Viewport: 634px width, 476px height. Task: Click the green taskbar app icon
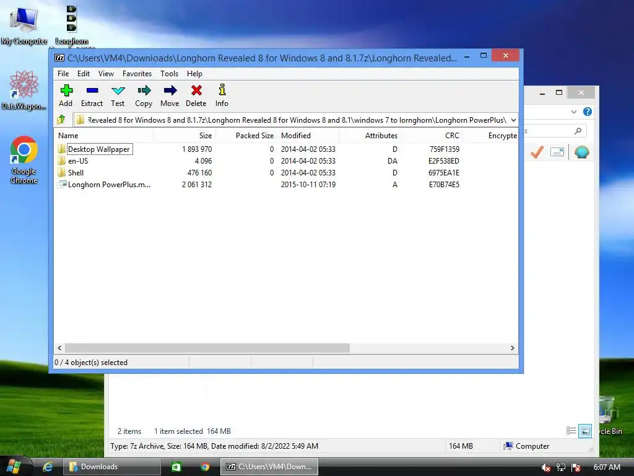click(176, 467)
